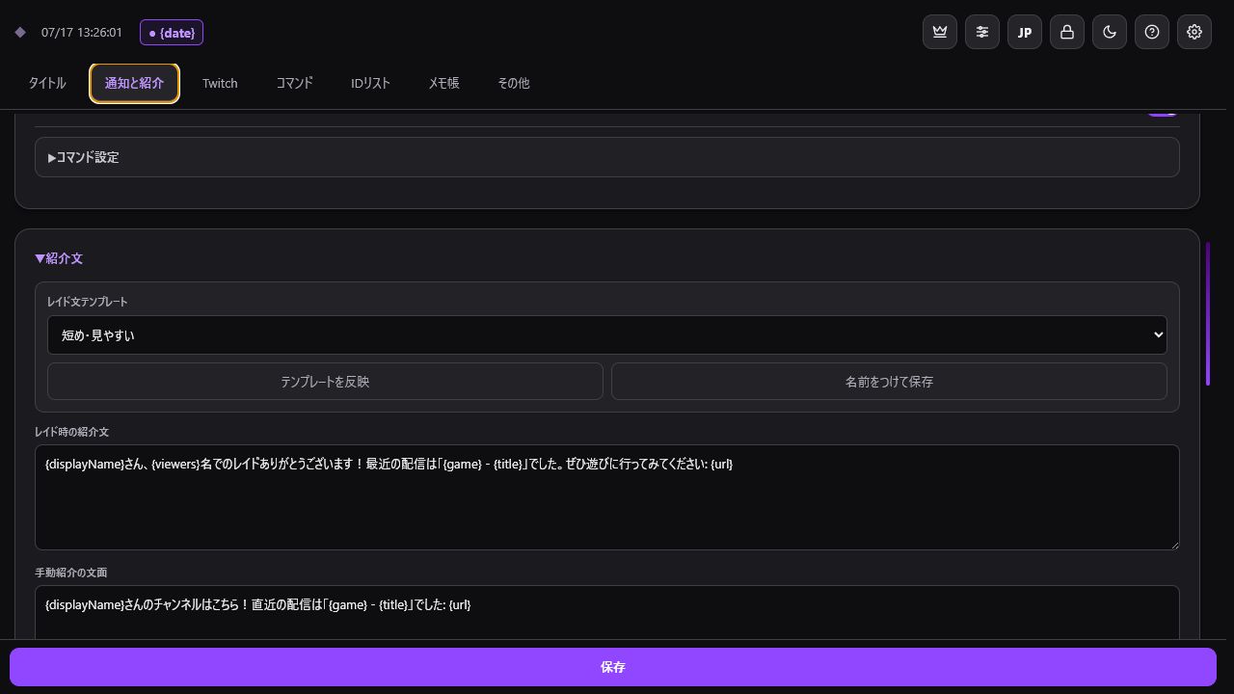Go to the メモ帳 tab

point(443,83)
